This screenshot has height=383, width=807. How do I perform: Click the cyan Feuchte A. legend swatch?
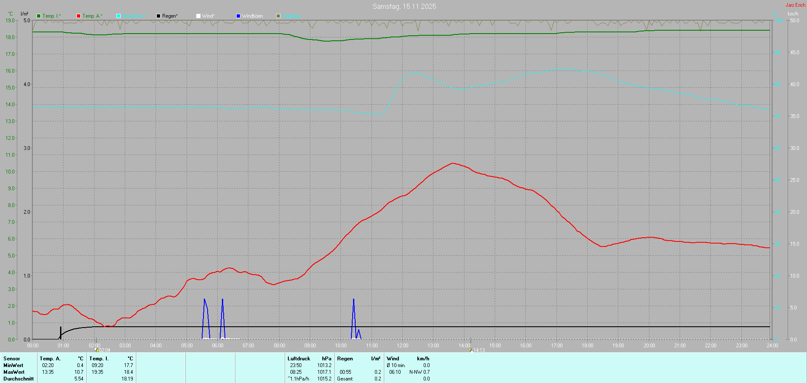click(x=119, y=16)
